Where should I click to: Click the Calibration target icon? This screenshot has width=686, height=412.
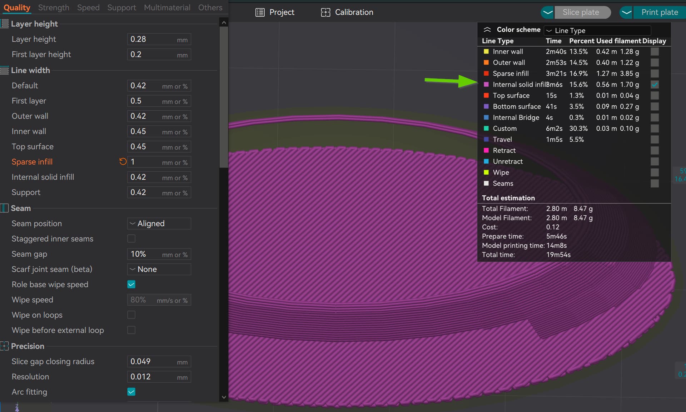coord(325,12)
